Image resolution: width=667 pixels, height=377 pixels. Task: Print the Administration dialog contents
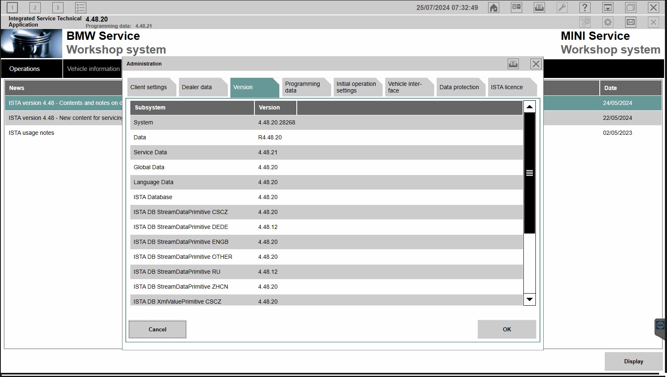pos(513,64)
